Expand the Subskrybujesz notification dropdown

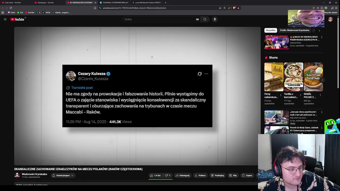tap(63, 175)
